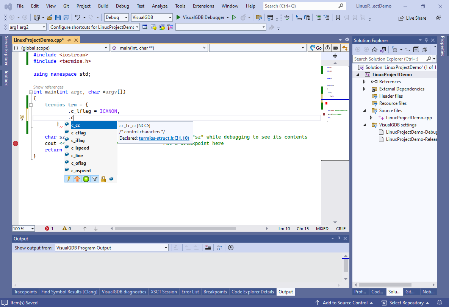
Task: Toggle the funnel filter in IntelliSense popup
Action: click(95, 179)
